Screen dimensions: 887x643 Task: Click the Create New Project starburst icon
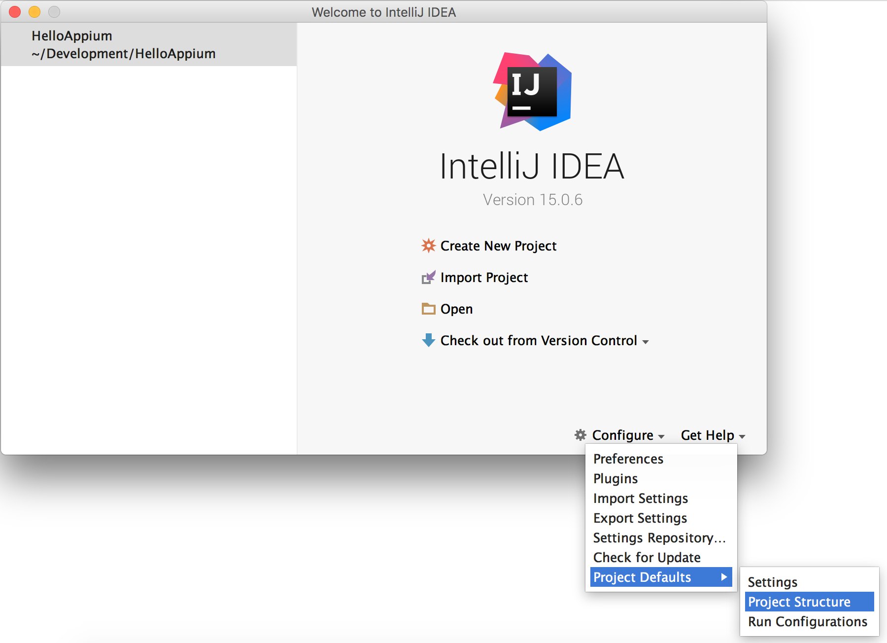click(428, 246)
